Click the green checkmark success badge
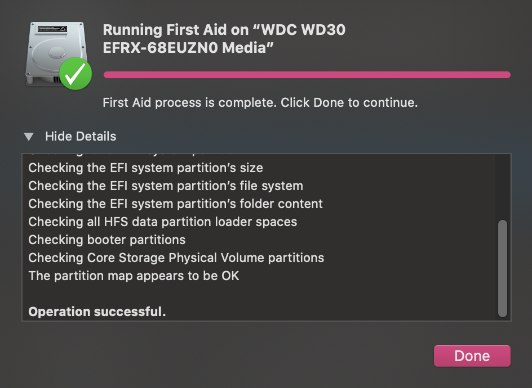Image resolution: width=532 pixels, height=388 pixels. coord(76,74)
